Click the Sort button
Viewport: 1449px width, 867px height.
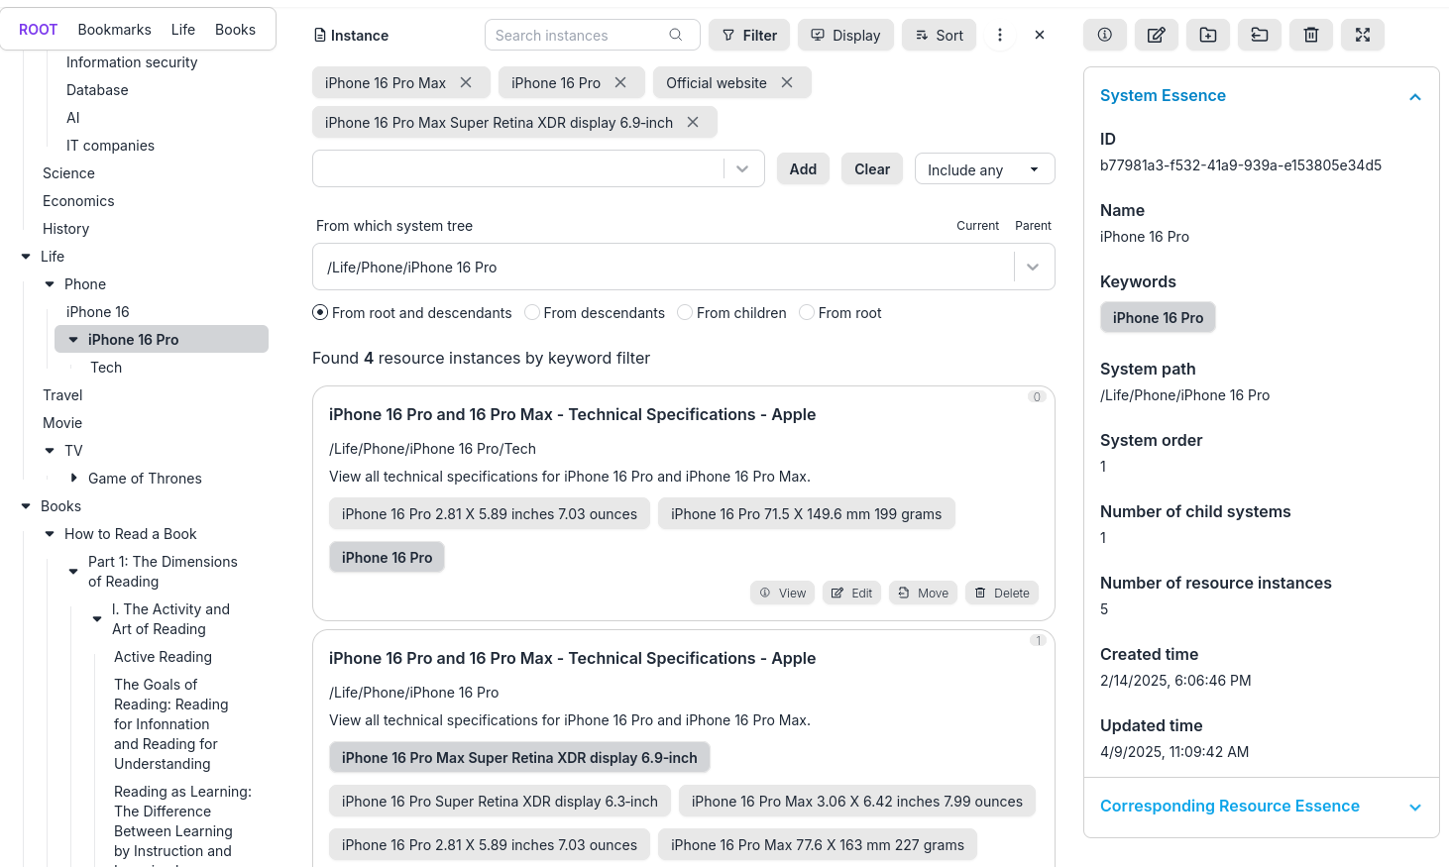939,35
